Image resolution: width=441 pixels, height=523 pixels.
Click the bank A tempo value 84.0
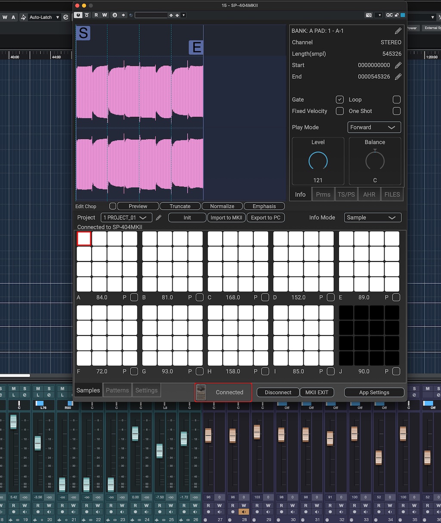102,297
